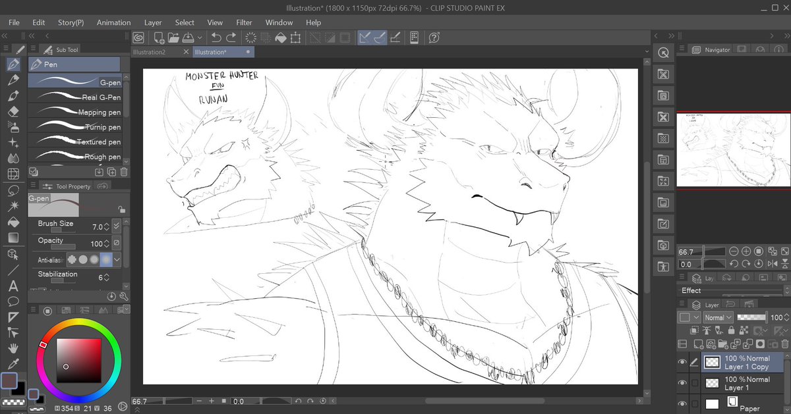
Task: Select the Airbrush tool
Action: click(13, 127)
